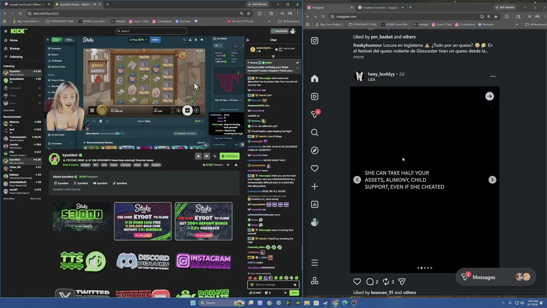Click the KICK logo
Screen dimensions: 547x308
click(x=19, y=31)
